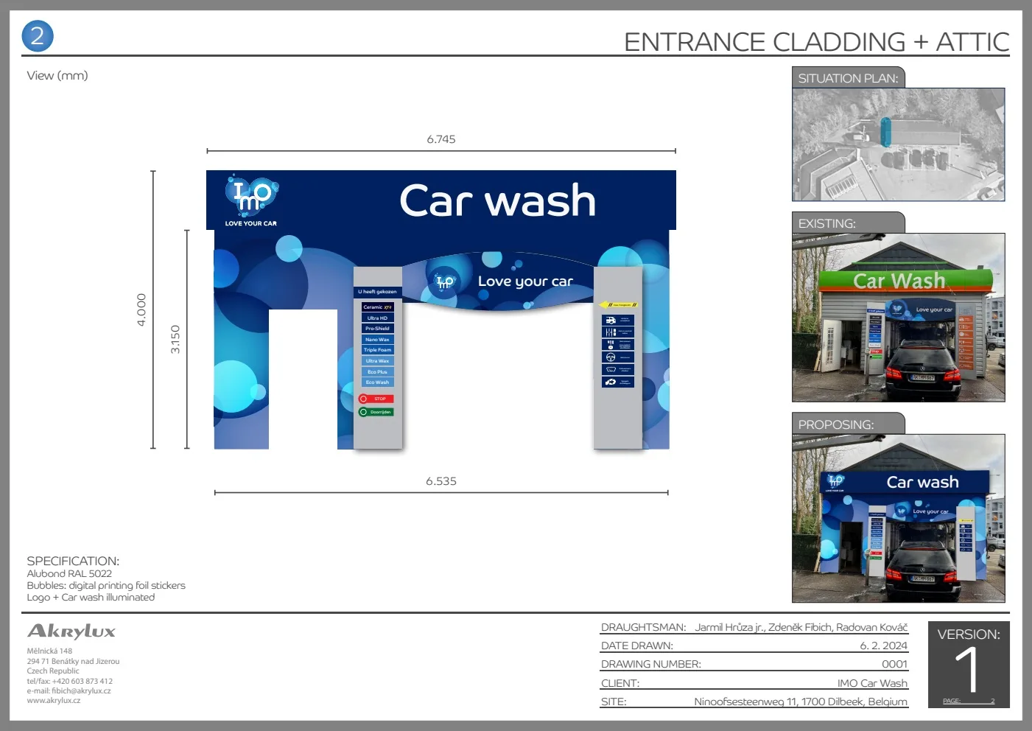Select the 'Ultra Wax' program panel
Screen dimensions: 1032x731
tap(377, 361)
